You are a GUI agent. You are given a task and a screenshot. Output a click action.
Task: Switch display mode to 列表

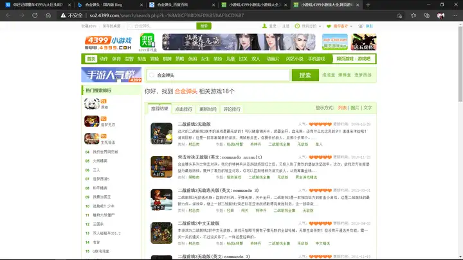click(x=342, y=108)
